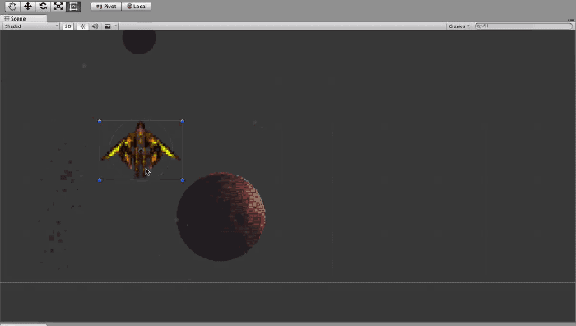
Task: Select the spaceship sprite
Action: 141,150
